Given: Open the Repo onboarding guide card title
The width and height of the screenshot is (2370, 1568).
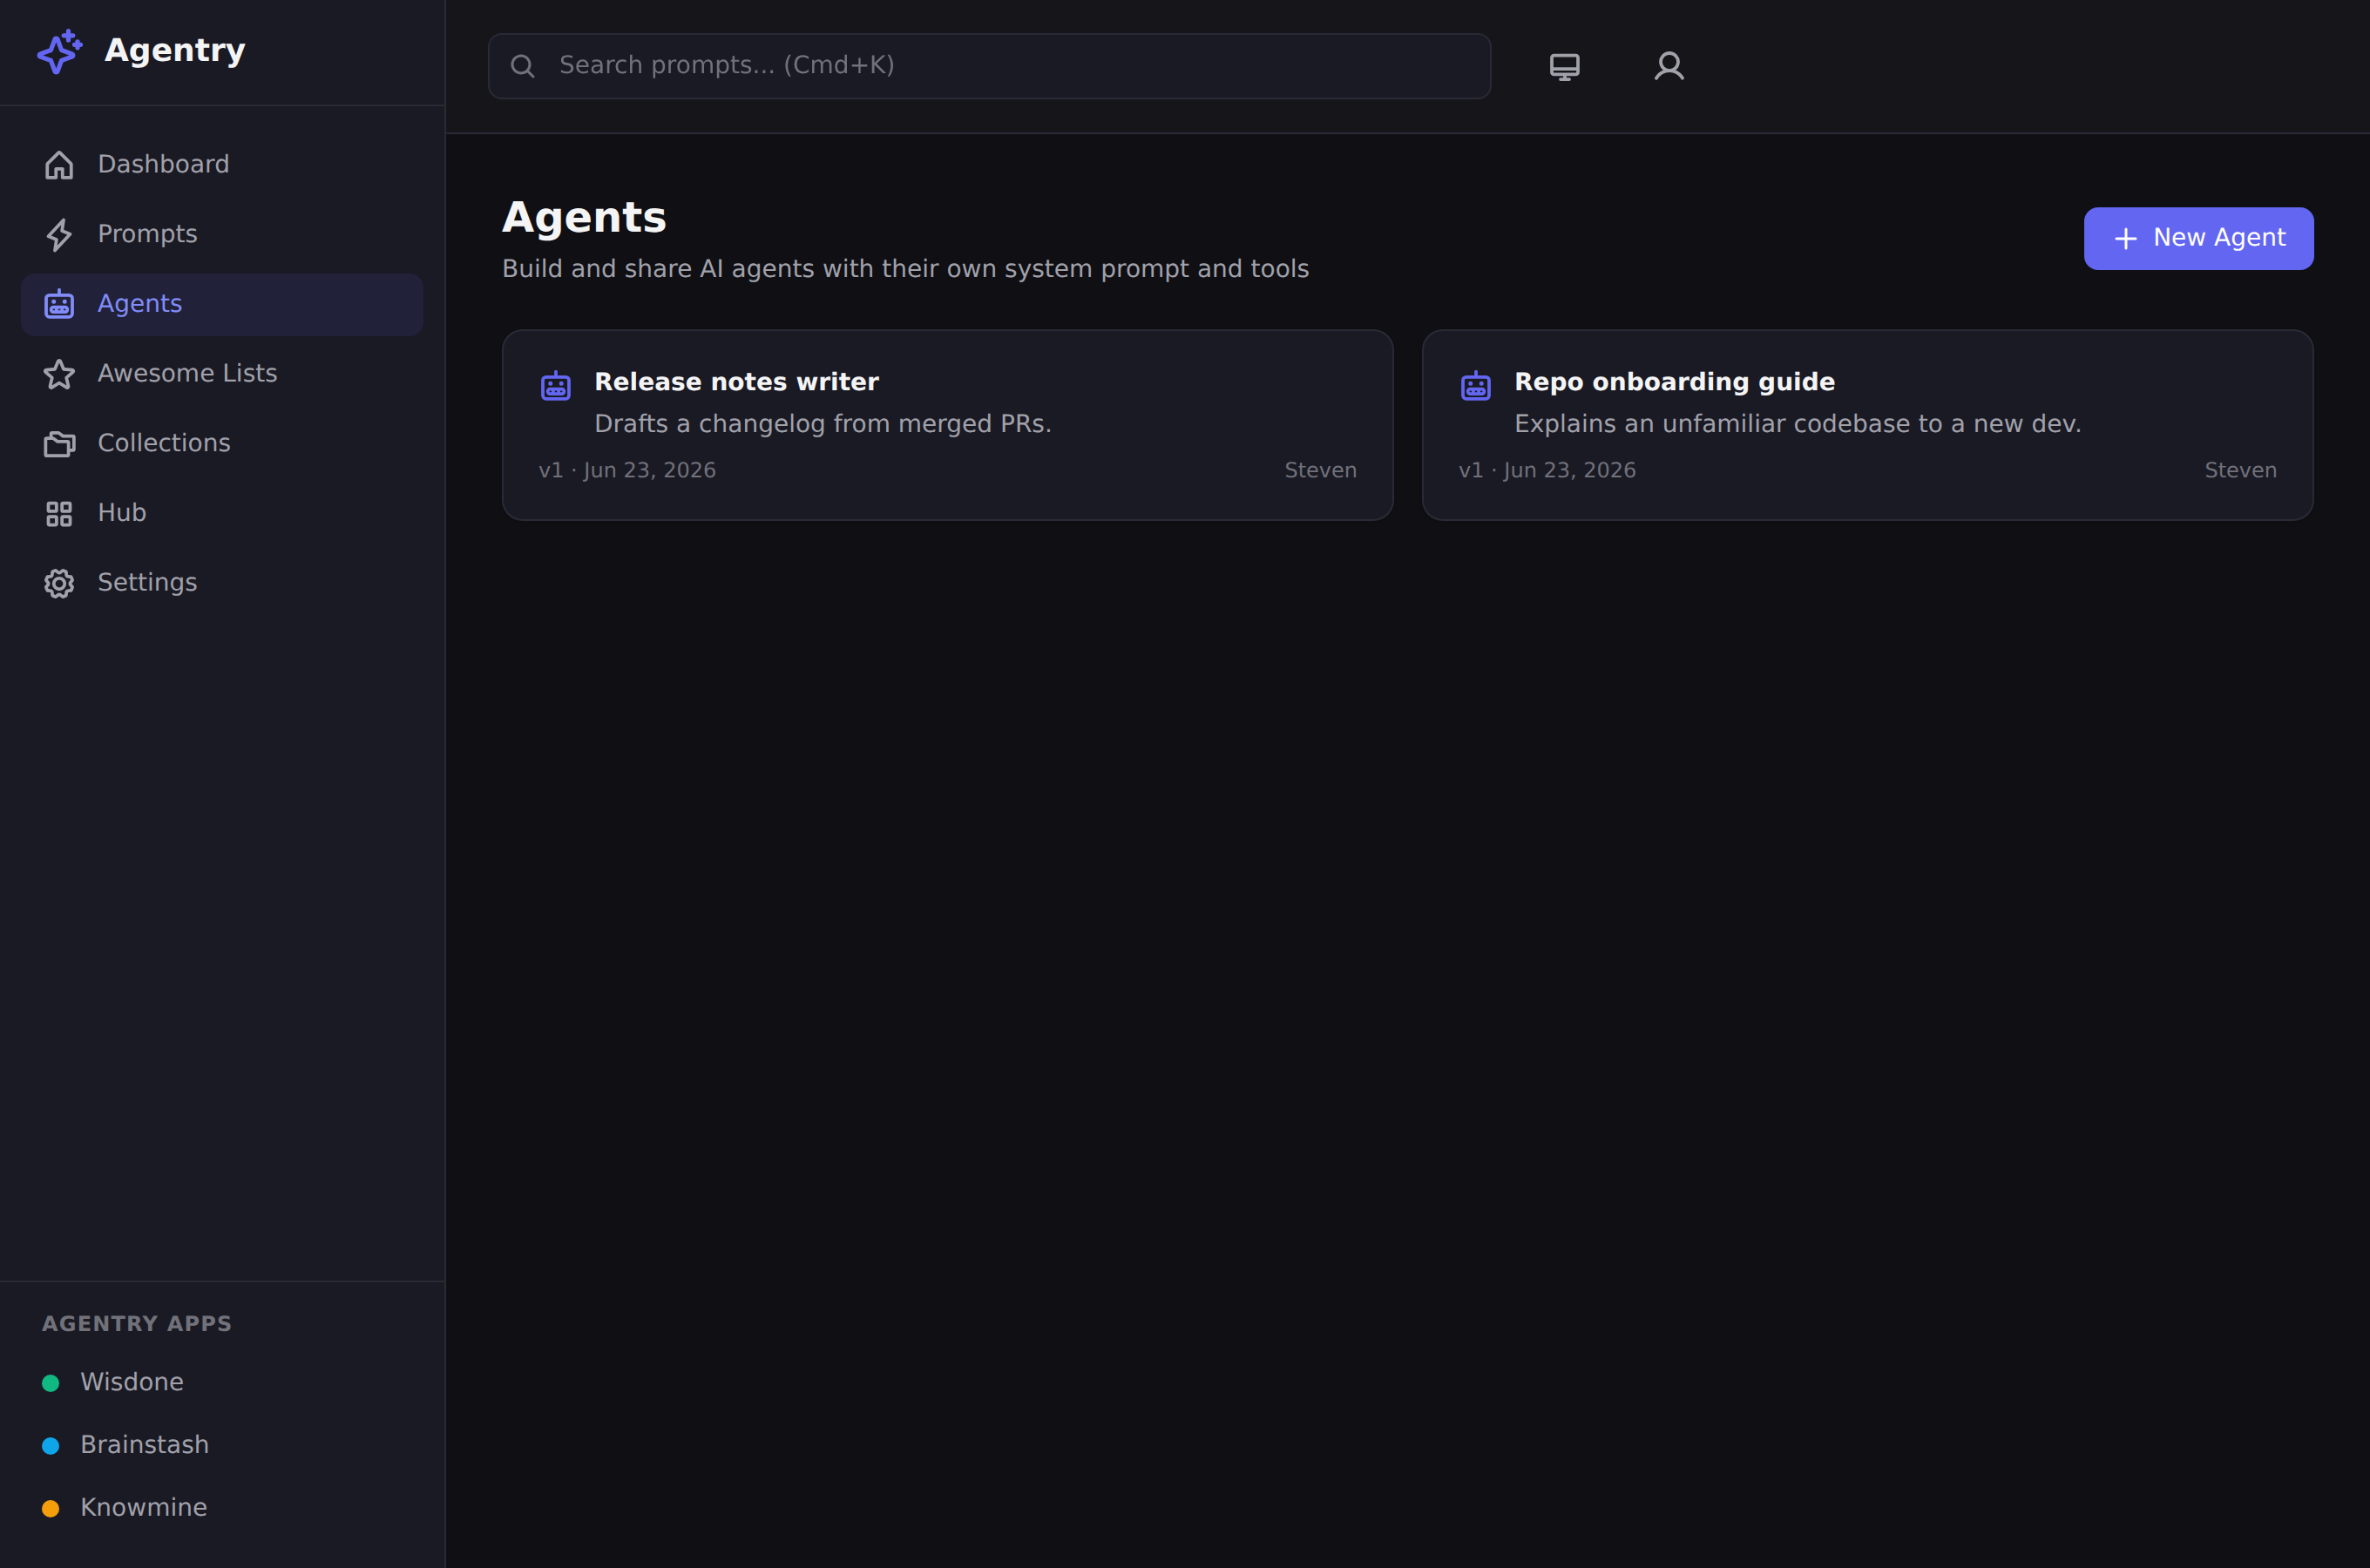Looking at the screenshot, I should pyautogui.click(x=1674, y=382).
